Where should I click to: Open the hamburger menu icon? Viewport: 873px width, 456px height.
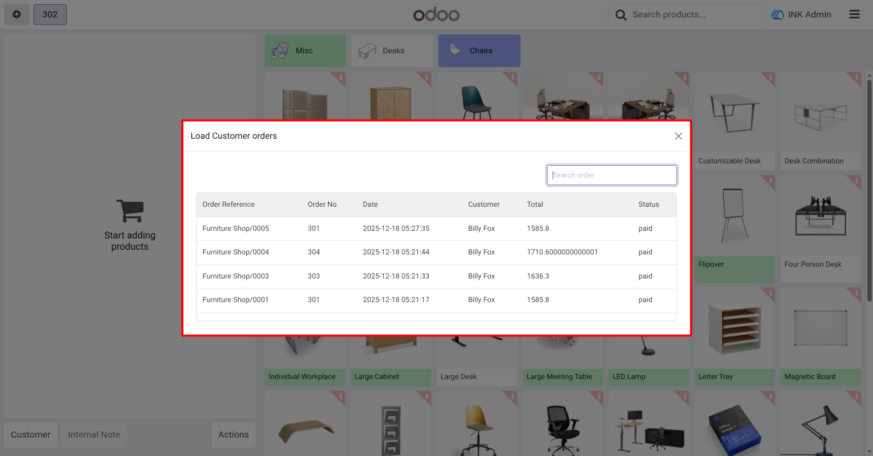pos(855,15)
